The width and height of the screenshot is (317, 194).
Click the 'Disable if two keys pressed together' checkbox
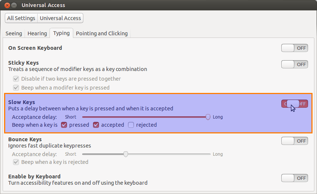tap(16, 79)
